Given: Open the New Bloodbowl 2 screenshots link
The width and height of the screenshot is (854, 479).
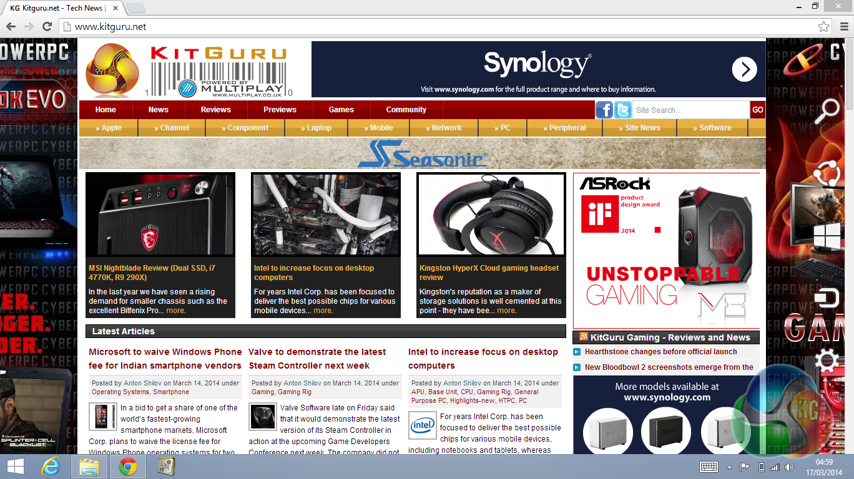Looking at the screenshot, I should coord(669,367).
